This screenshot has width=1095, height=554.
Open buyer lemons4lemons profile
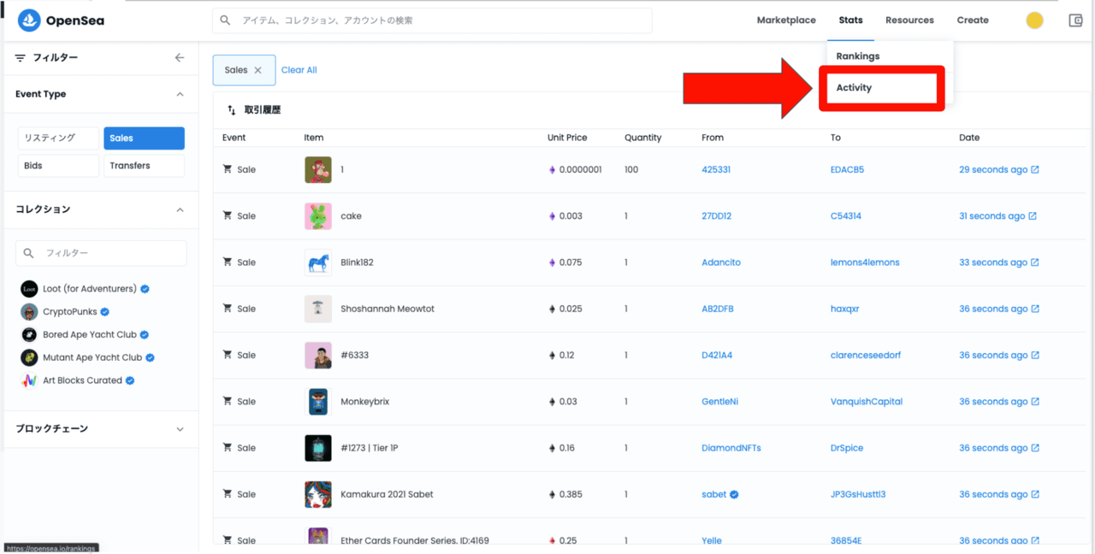[865, 262]
